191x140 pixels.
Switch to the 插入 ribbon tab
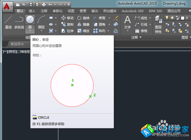pyautogui.click(x=32, y=11)
